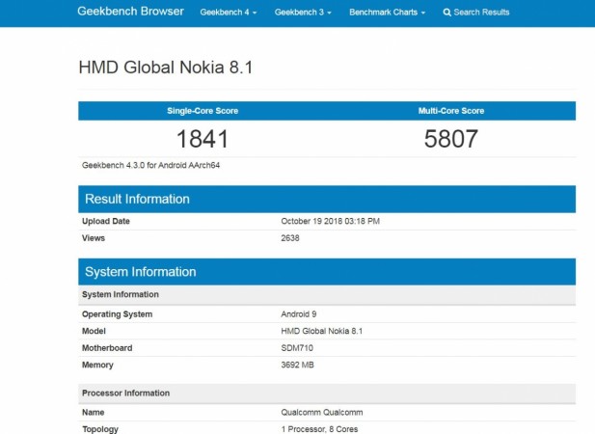Click the Operating System label

(117, 314)
